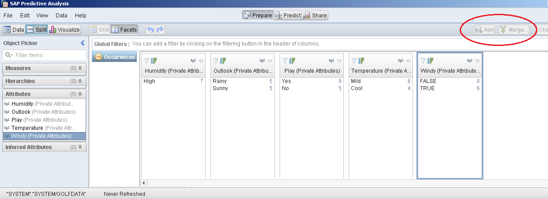Switch to the Predict tab

tap(288, 15)
